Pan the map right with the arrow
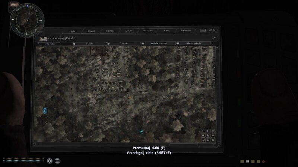Image resolution: width=298 pixels, height=167 pixels. [x=212, y=136]
